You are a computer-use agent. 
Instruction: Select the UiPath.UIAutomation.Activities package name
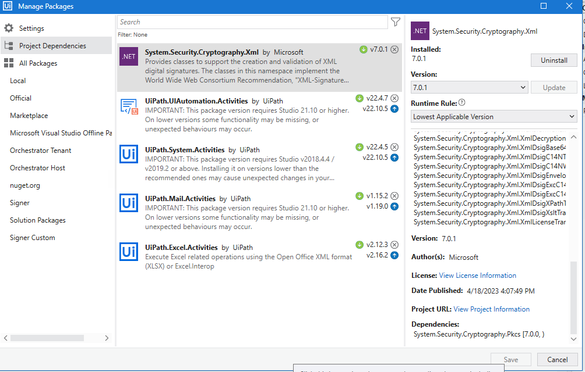[x=196, y=101]
